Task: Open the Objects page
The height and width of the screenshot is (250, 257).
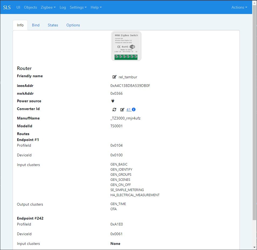Action: tap(30, 7)
